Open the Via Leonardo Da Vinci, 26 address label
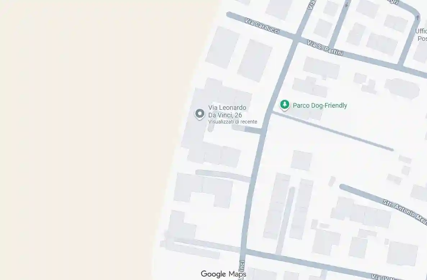Image resolution: width=427 pixels, height=280 pixels. (227, 111)
